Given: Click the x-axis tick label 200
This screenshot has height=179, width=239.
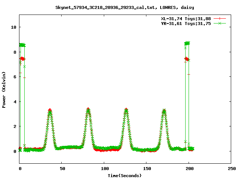Looking at the screenshot, I should pyautogui.click(x=189, y=169).
